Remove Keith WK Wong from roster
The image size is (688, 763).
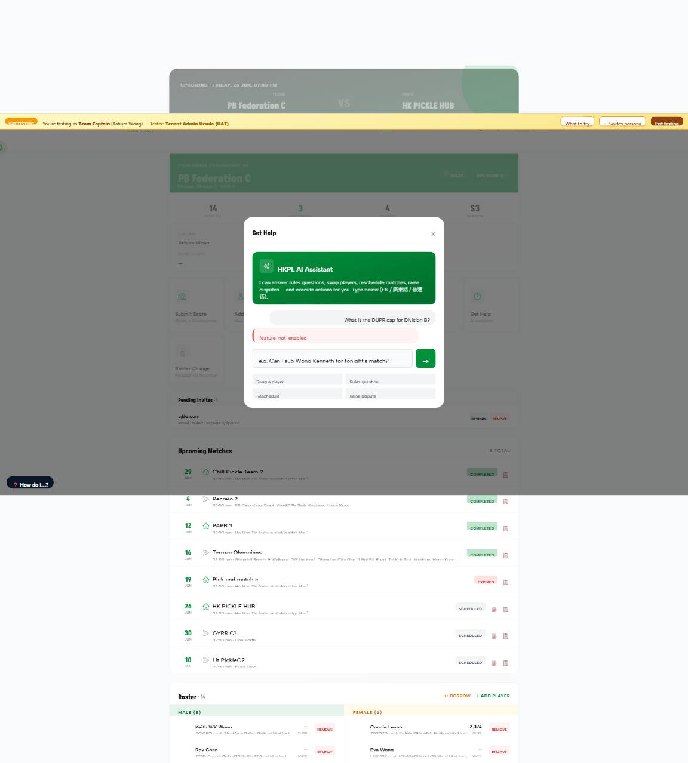click(x=325, y=729)
